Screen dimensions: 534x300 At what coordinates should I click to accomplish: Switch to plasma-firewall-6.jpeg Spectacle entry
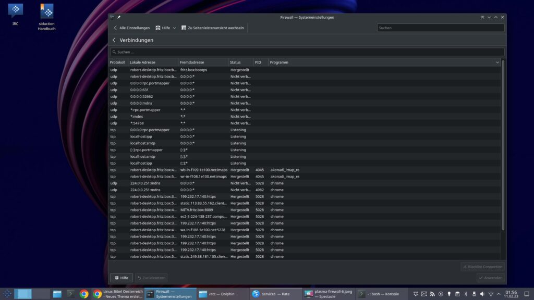point(329,294)
